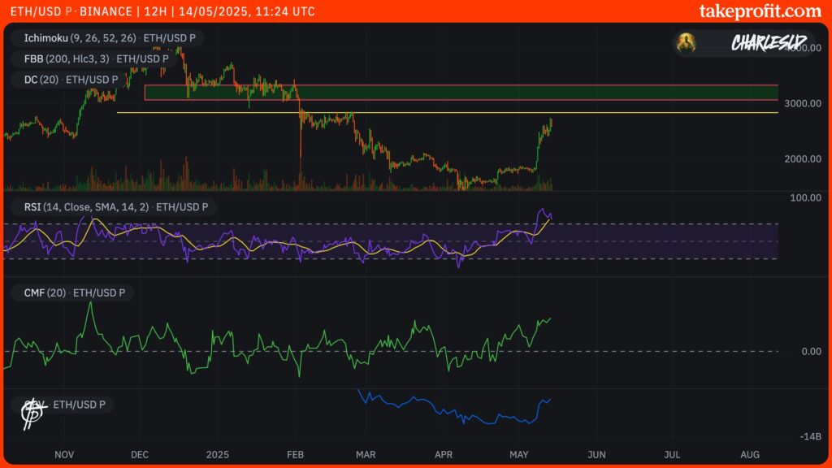Click the ETH/USD P symbol in the header
Screen dimensions: 832x468
[40, 11]
